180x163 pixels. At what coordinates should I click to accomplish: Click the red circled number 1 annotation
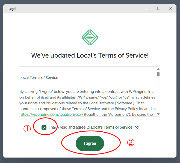[x=27, y=129]
